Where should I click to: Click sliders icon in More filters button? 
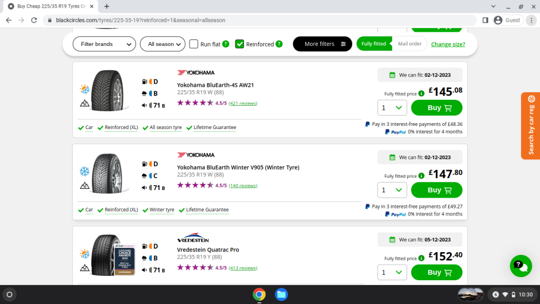[x=343, y=44]
